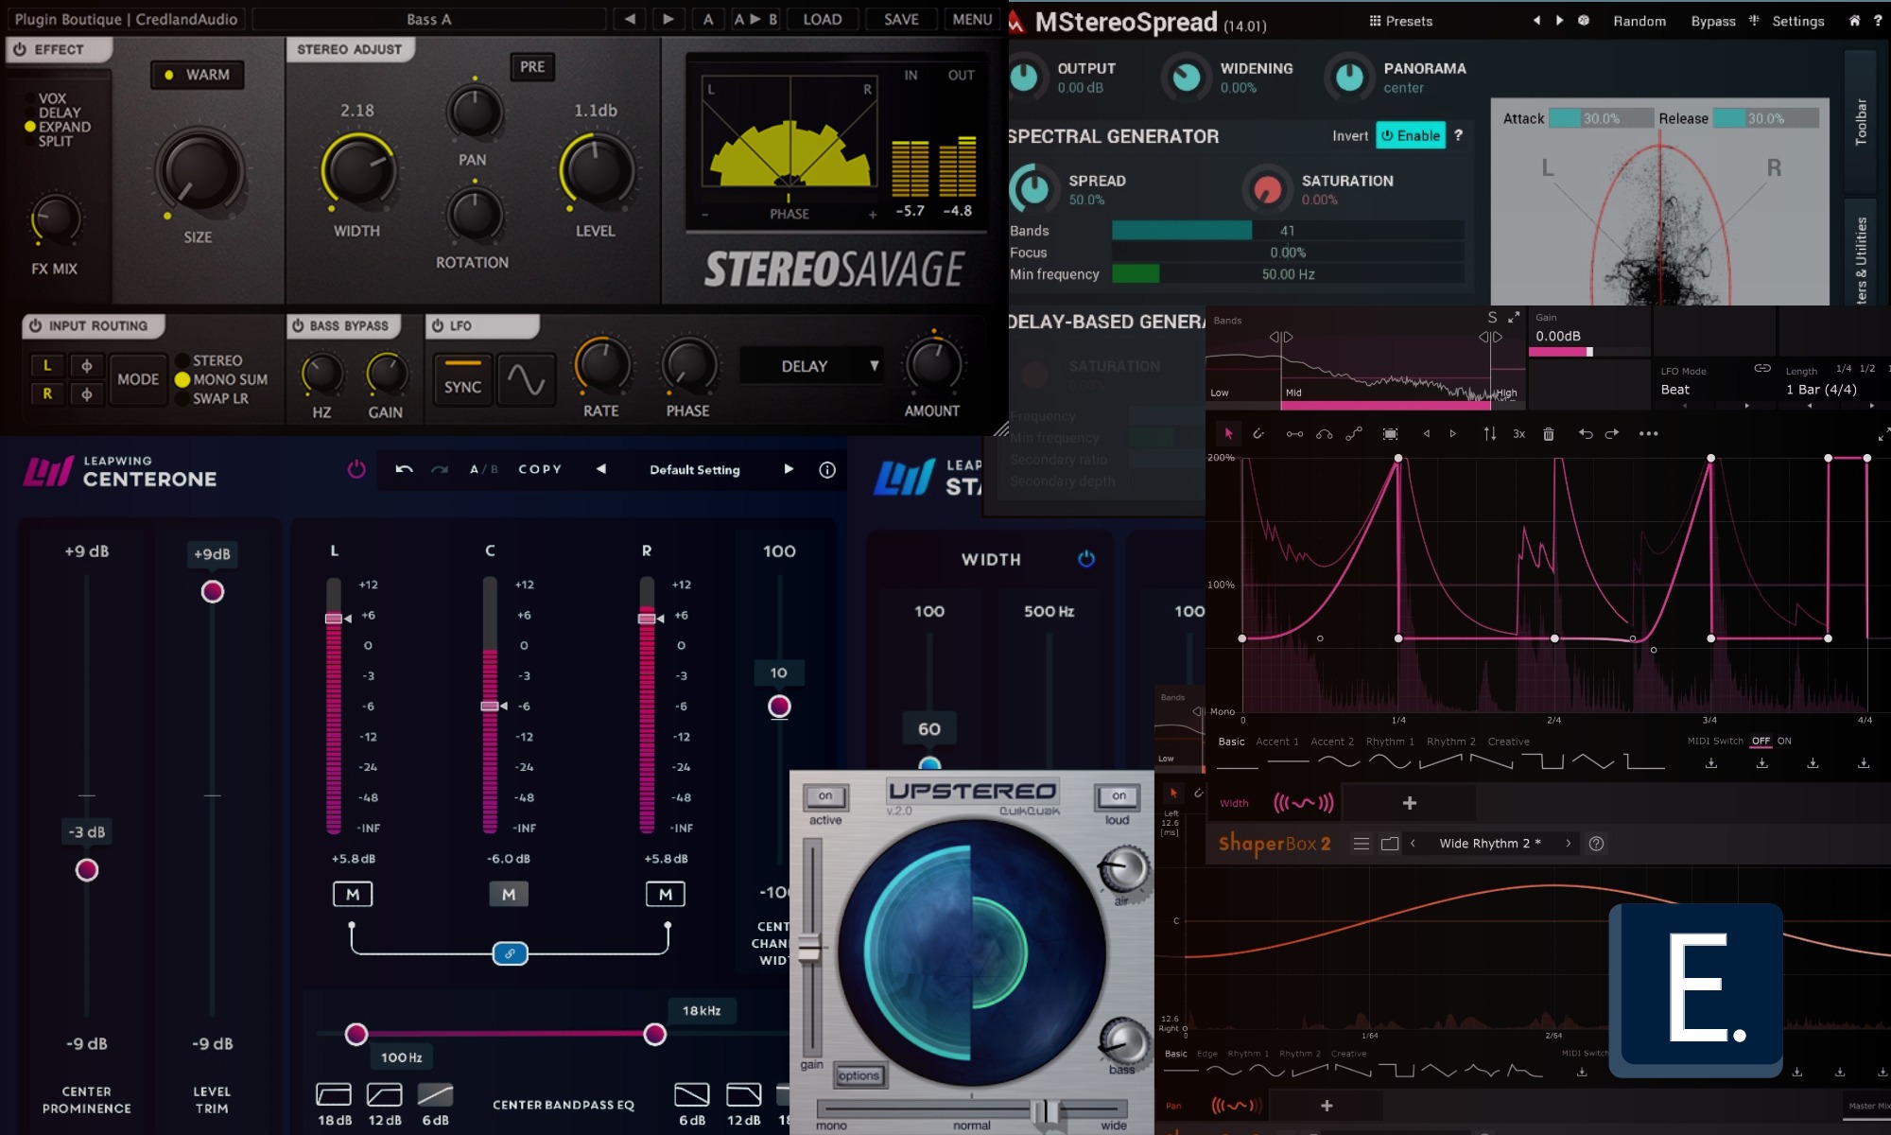Select the Basic wave preset tab
Screen dimensions: 1891x1135
tap(1231, 742)
